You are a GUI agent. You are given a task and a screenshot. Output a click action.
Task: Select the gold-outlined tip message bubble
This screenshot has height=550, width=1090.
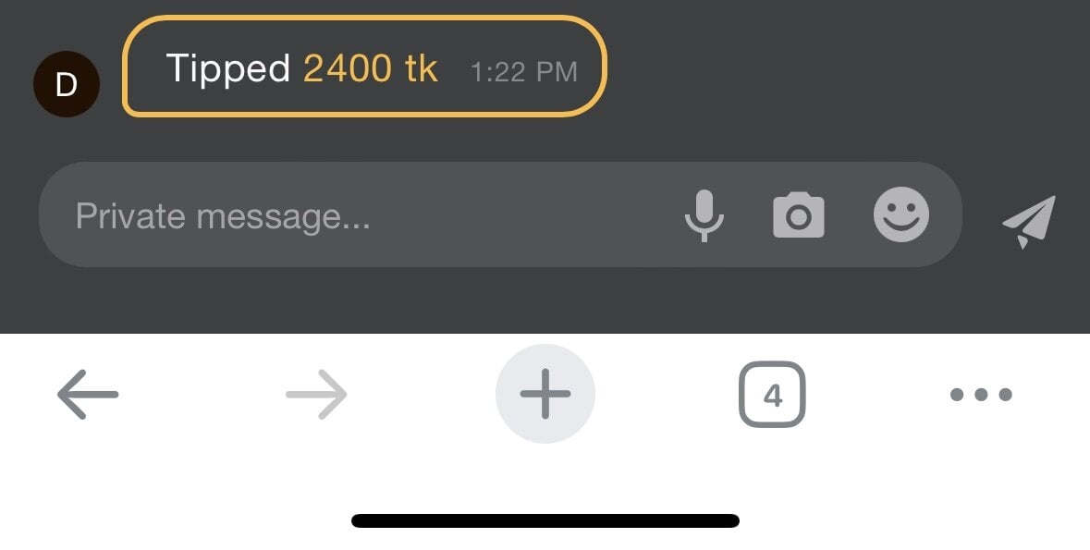click(365, 67)
